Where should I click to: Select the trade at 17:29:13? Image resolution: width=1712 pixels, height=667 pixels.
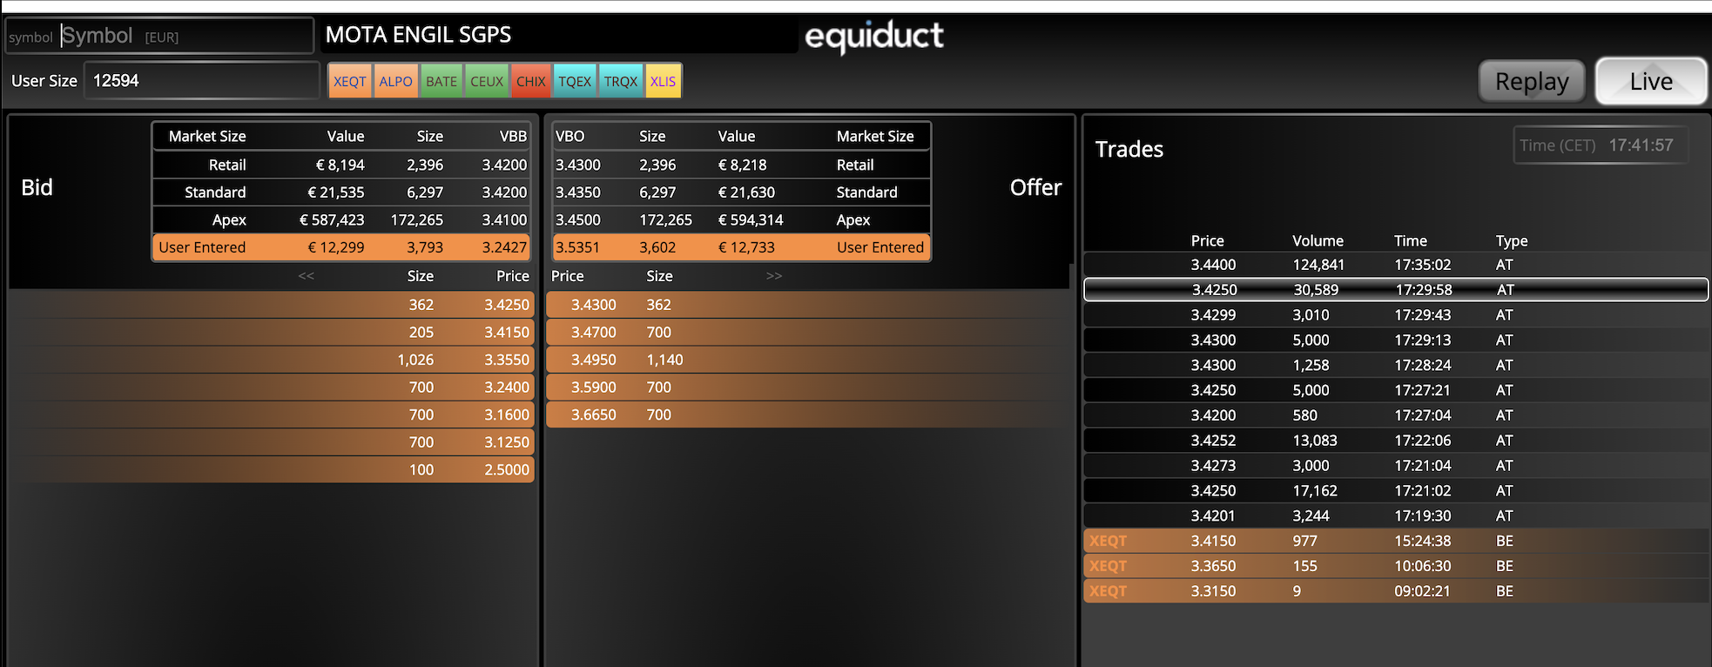1396,340
